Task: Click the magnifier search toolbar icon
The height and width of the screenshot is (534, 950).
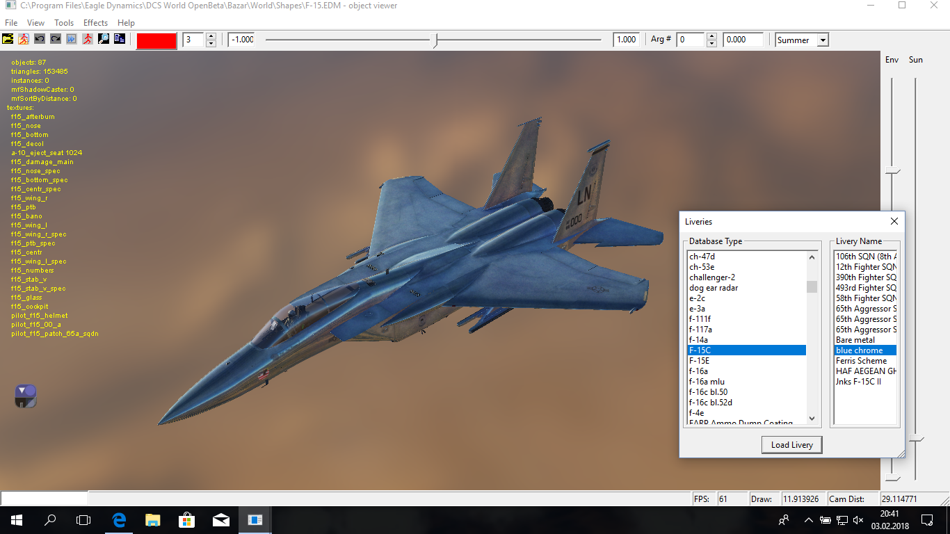Action: (103, 39)
